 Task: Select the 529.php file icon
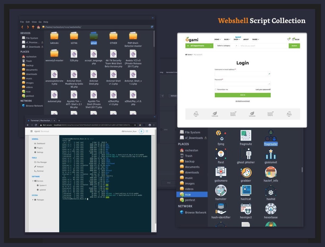[74, 53]
